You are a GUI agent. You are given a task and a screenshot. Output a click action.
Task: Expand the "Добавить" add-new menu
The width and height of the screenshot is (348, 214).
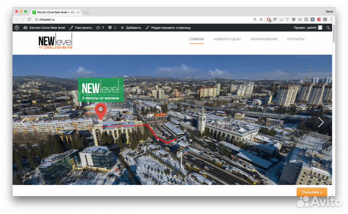[130, 28]
